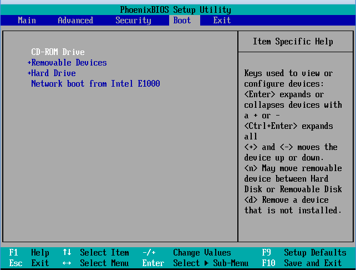Select the Removable Devices boot entry
The height and width of the screenshot is (270, 356).
click(x=69, y=63)
